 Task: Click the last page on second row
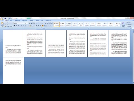pyautogui.click(x=13, y=71)
